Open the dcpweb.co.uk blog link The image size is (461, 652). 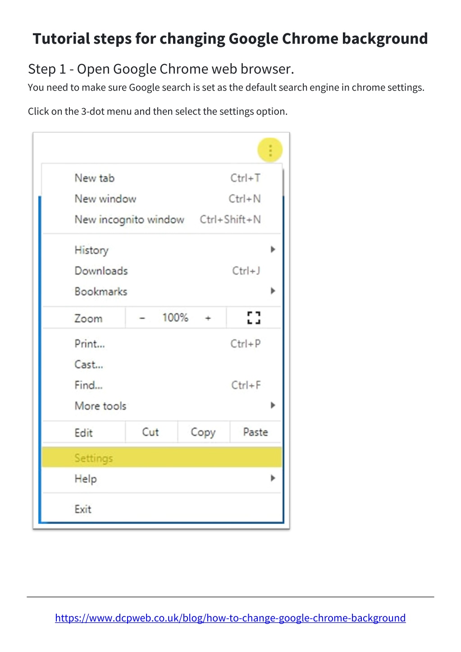coord(230,618)
